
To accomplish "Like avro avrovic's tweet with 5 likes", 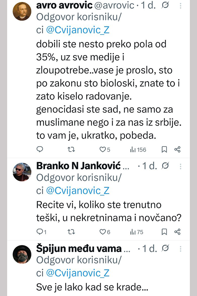I will pyautogui.click(x=102, y=150).
